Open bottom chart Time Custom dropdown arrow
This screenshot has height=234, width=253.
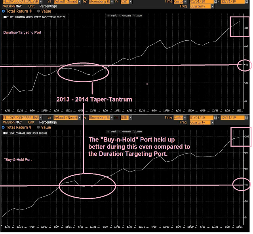(185, 118)
